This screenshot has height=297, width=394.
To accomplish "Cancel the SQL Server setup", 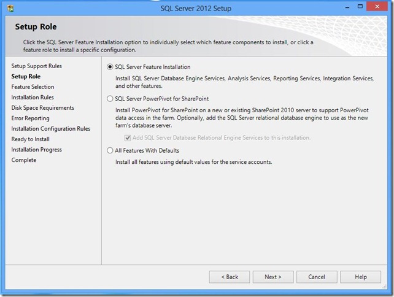I will tap(317, 277).
